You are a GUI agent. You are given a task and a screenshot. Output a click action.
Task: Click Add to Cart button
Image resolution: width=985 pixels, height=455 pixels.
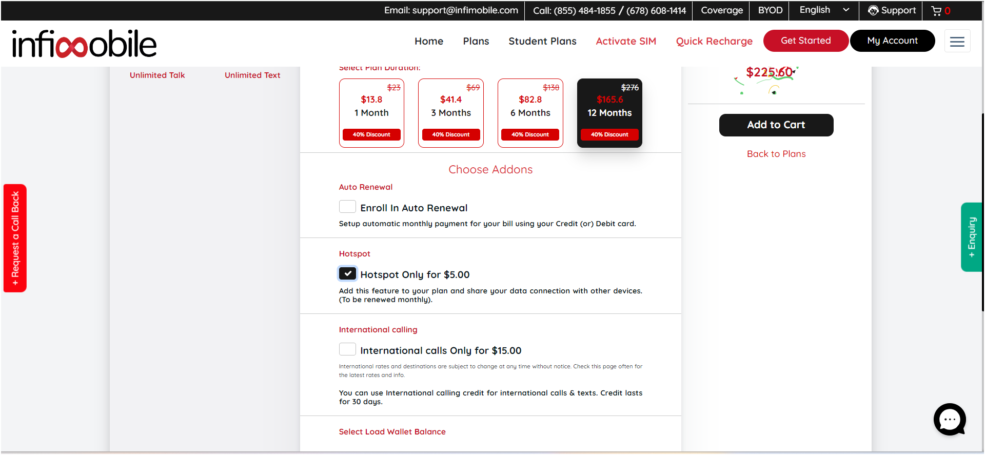776,125
